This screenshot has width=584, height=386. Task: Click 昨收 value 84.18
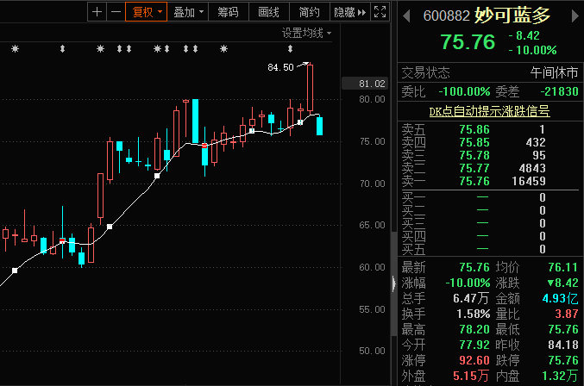point(562,345)
